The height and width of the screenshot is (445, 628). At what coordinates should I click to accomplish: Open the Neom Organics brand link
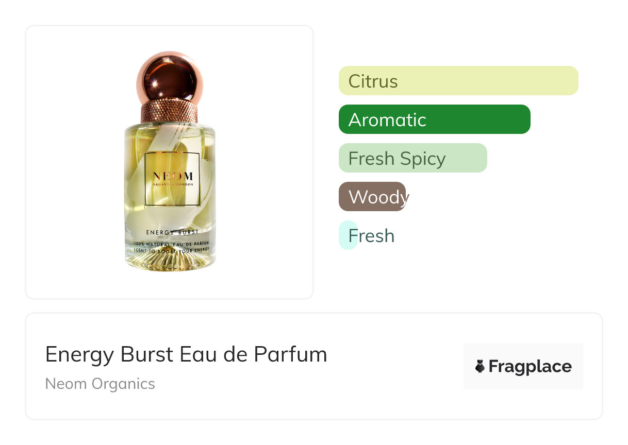100,384
